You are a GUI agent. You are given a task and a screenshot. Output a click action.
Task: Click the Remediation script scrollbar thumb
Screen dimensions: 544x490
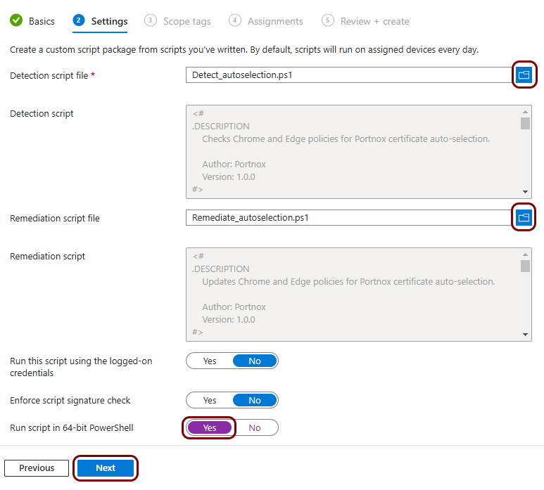tap(525, 266)
